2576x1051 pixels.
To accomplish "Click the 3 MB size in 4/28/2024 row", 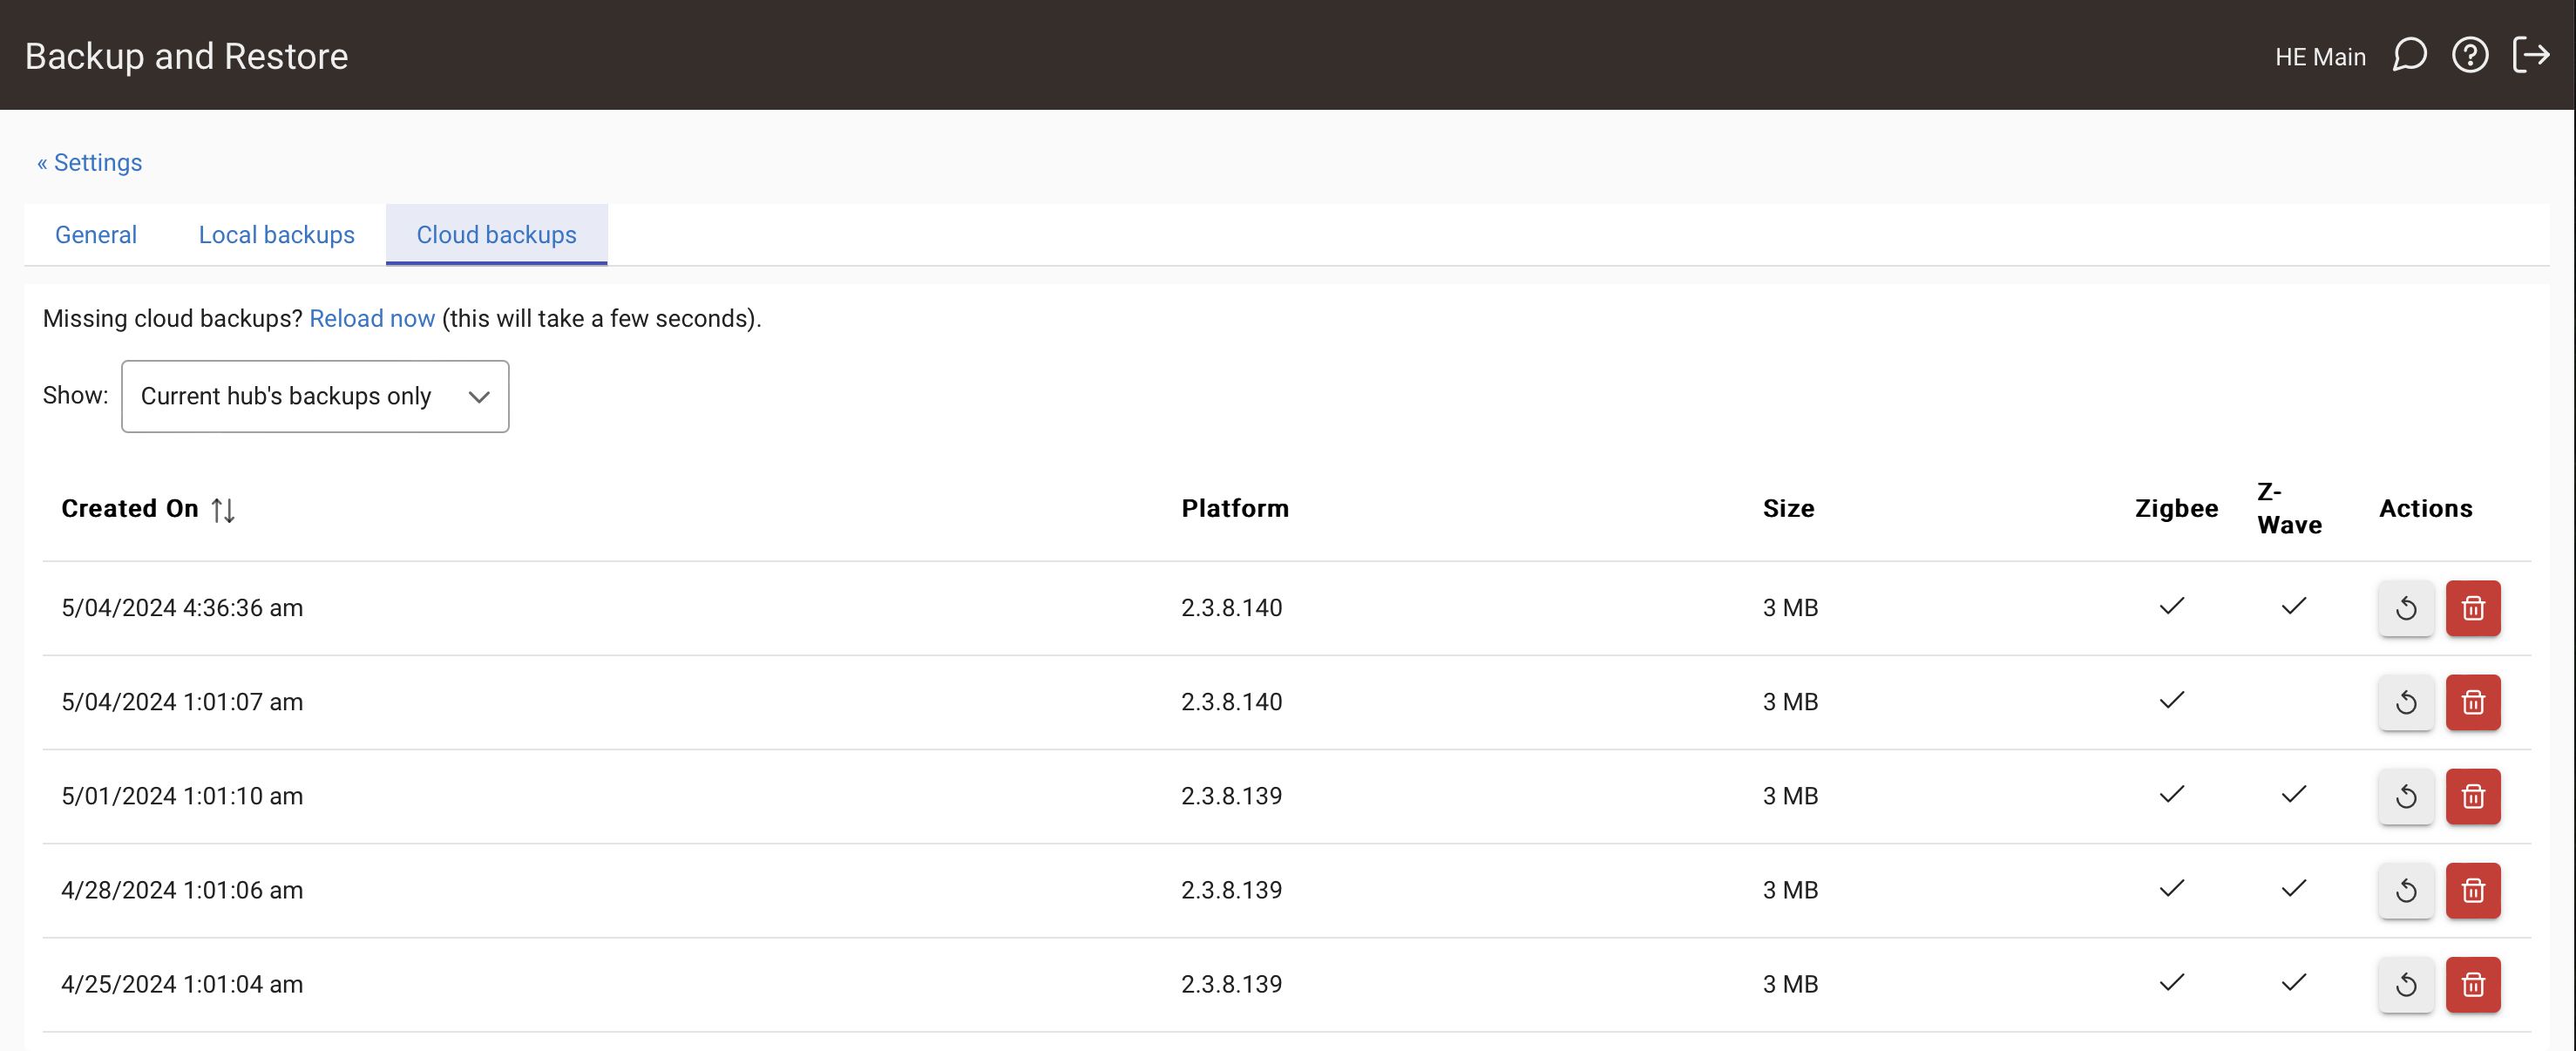I will point(1790,890).
